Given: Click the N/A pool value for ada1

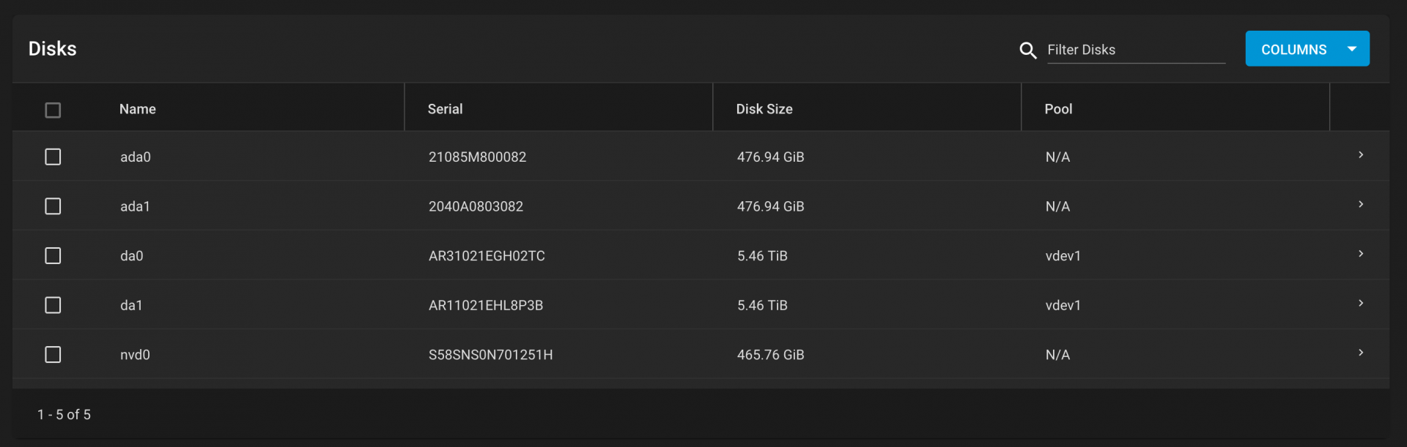Looking at the screenshot, I should (1057, 206).
